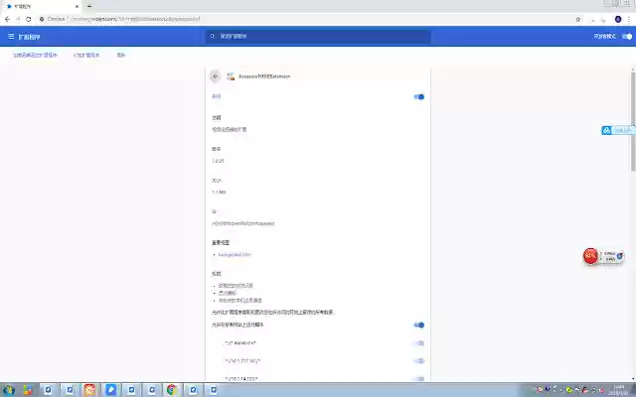This screenshot has width=636, height=397.
Task: Open the extensions hamburger menu
Action: (11, 37)
